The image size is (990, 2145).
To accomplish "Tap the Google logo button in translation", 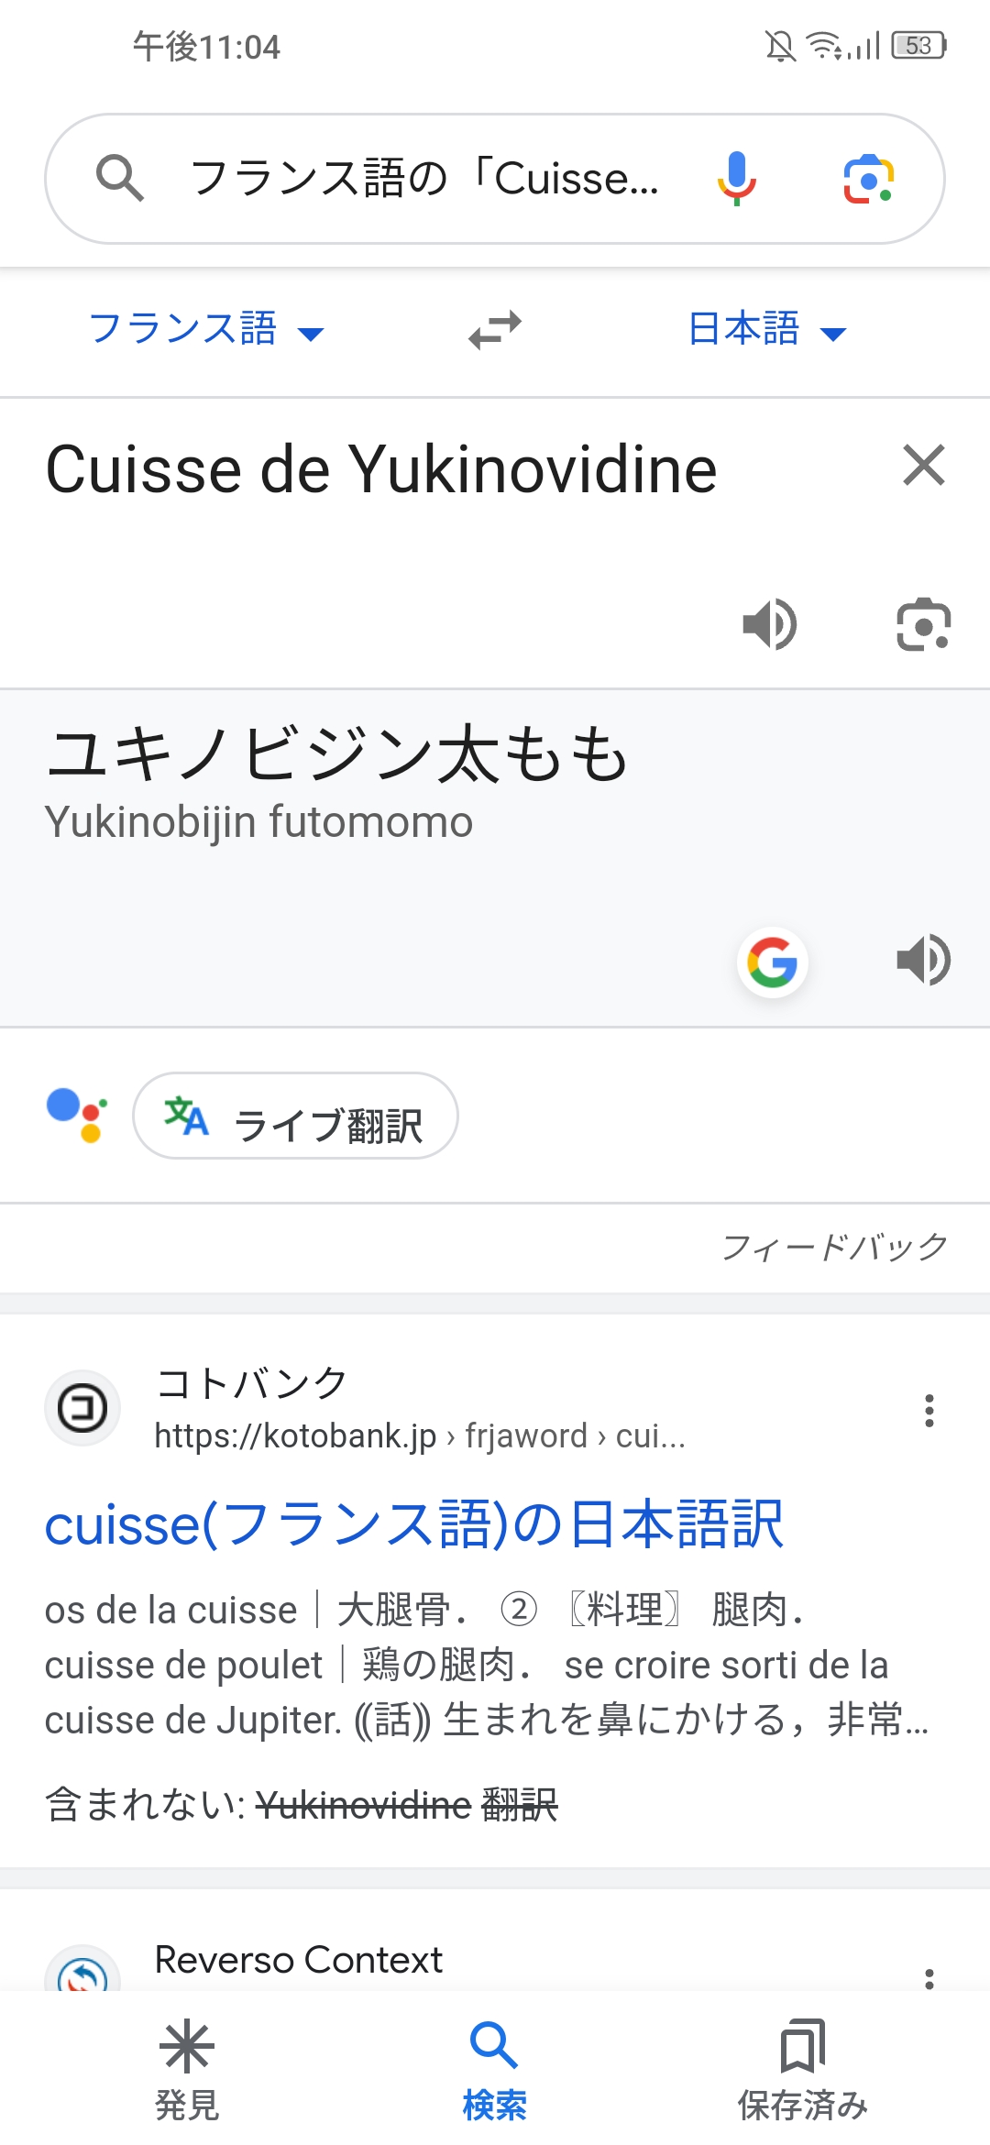I will click(772, 962).
